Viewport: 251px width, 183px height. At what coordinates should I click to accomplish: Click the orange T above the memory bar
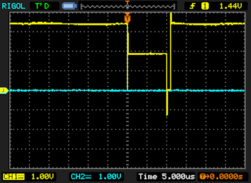coord(128,2)
